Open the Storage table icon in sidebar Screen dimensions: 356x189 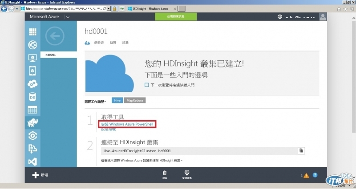tap(32, 110)
